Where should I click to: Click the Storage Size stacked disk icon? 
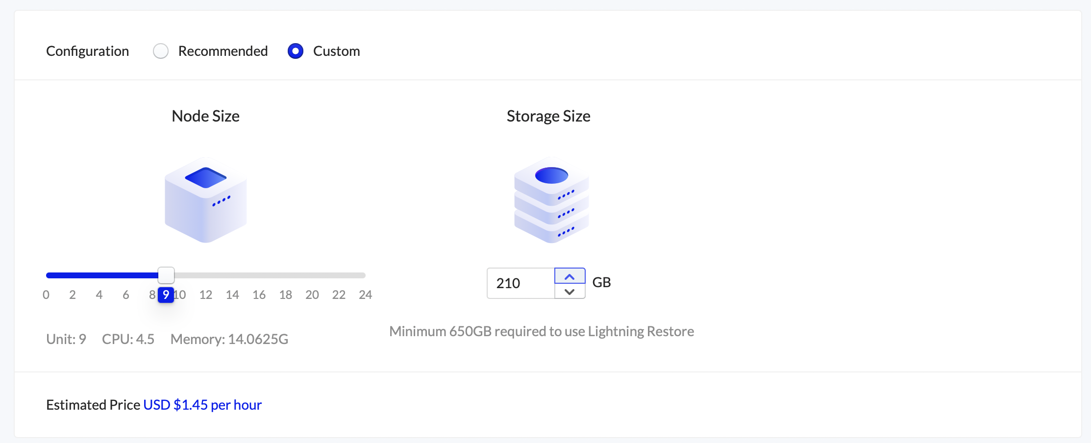pyautogui.click(x=551, y=199)
